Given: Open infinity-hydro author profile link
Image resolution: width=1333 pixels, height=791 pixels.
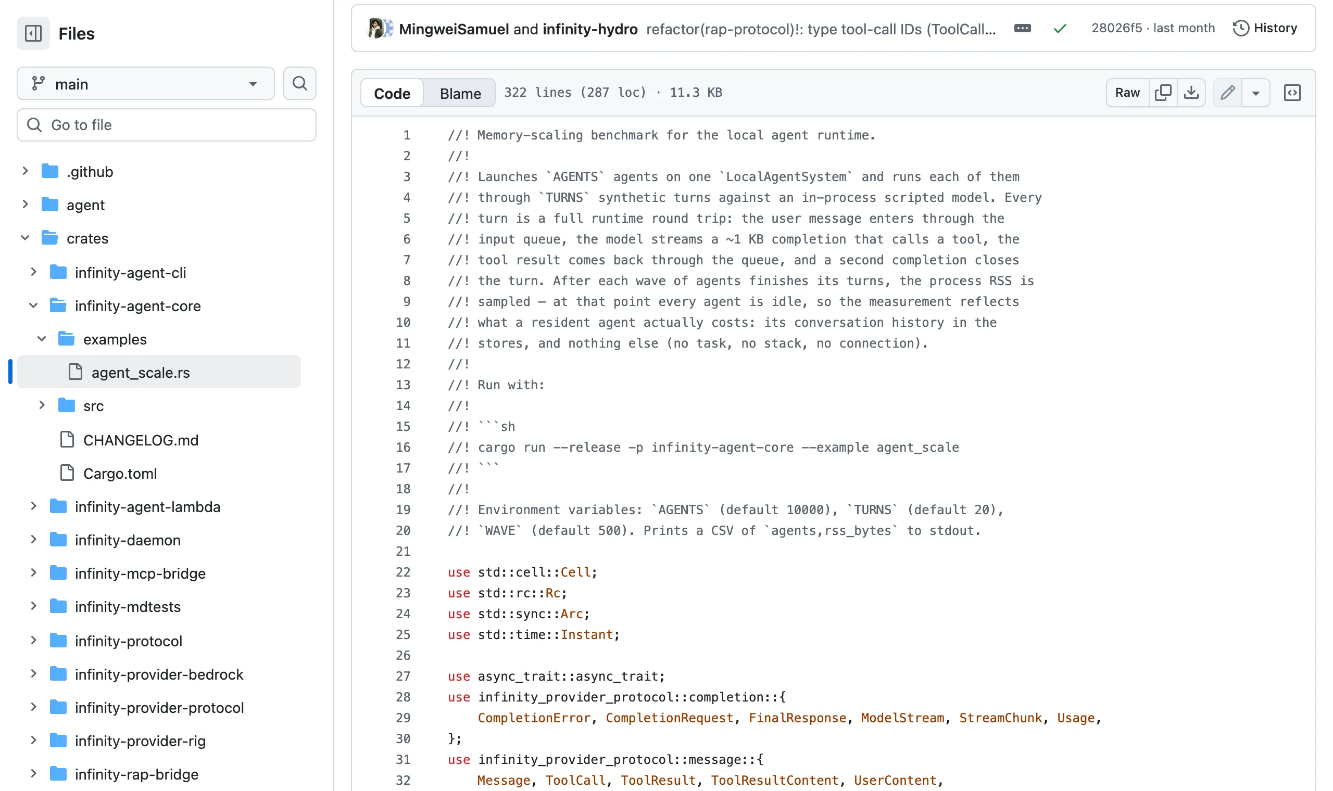Looking at the screenshot, I should [x=590, y=29].
